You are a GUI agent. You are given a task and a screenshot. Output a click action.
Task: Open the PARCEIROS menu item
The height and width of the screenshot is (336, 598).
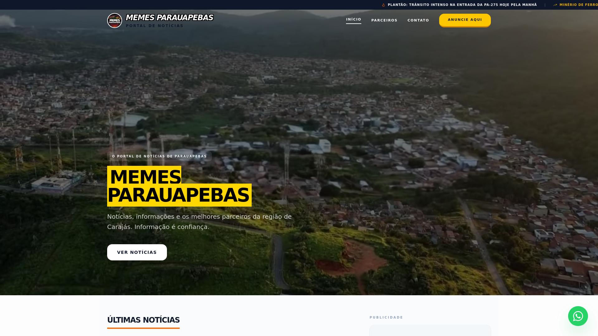tap(384, 20)
